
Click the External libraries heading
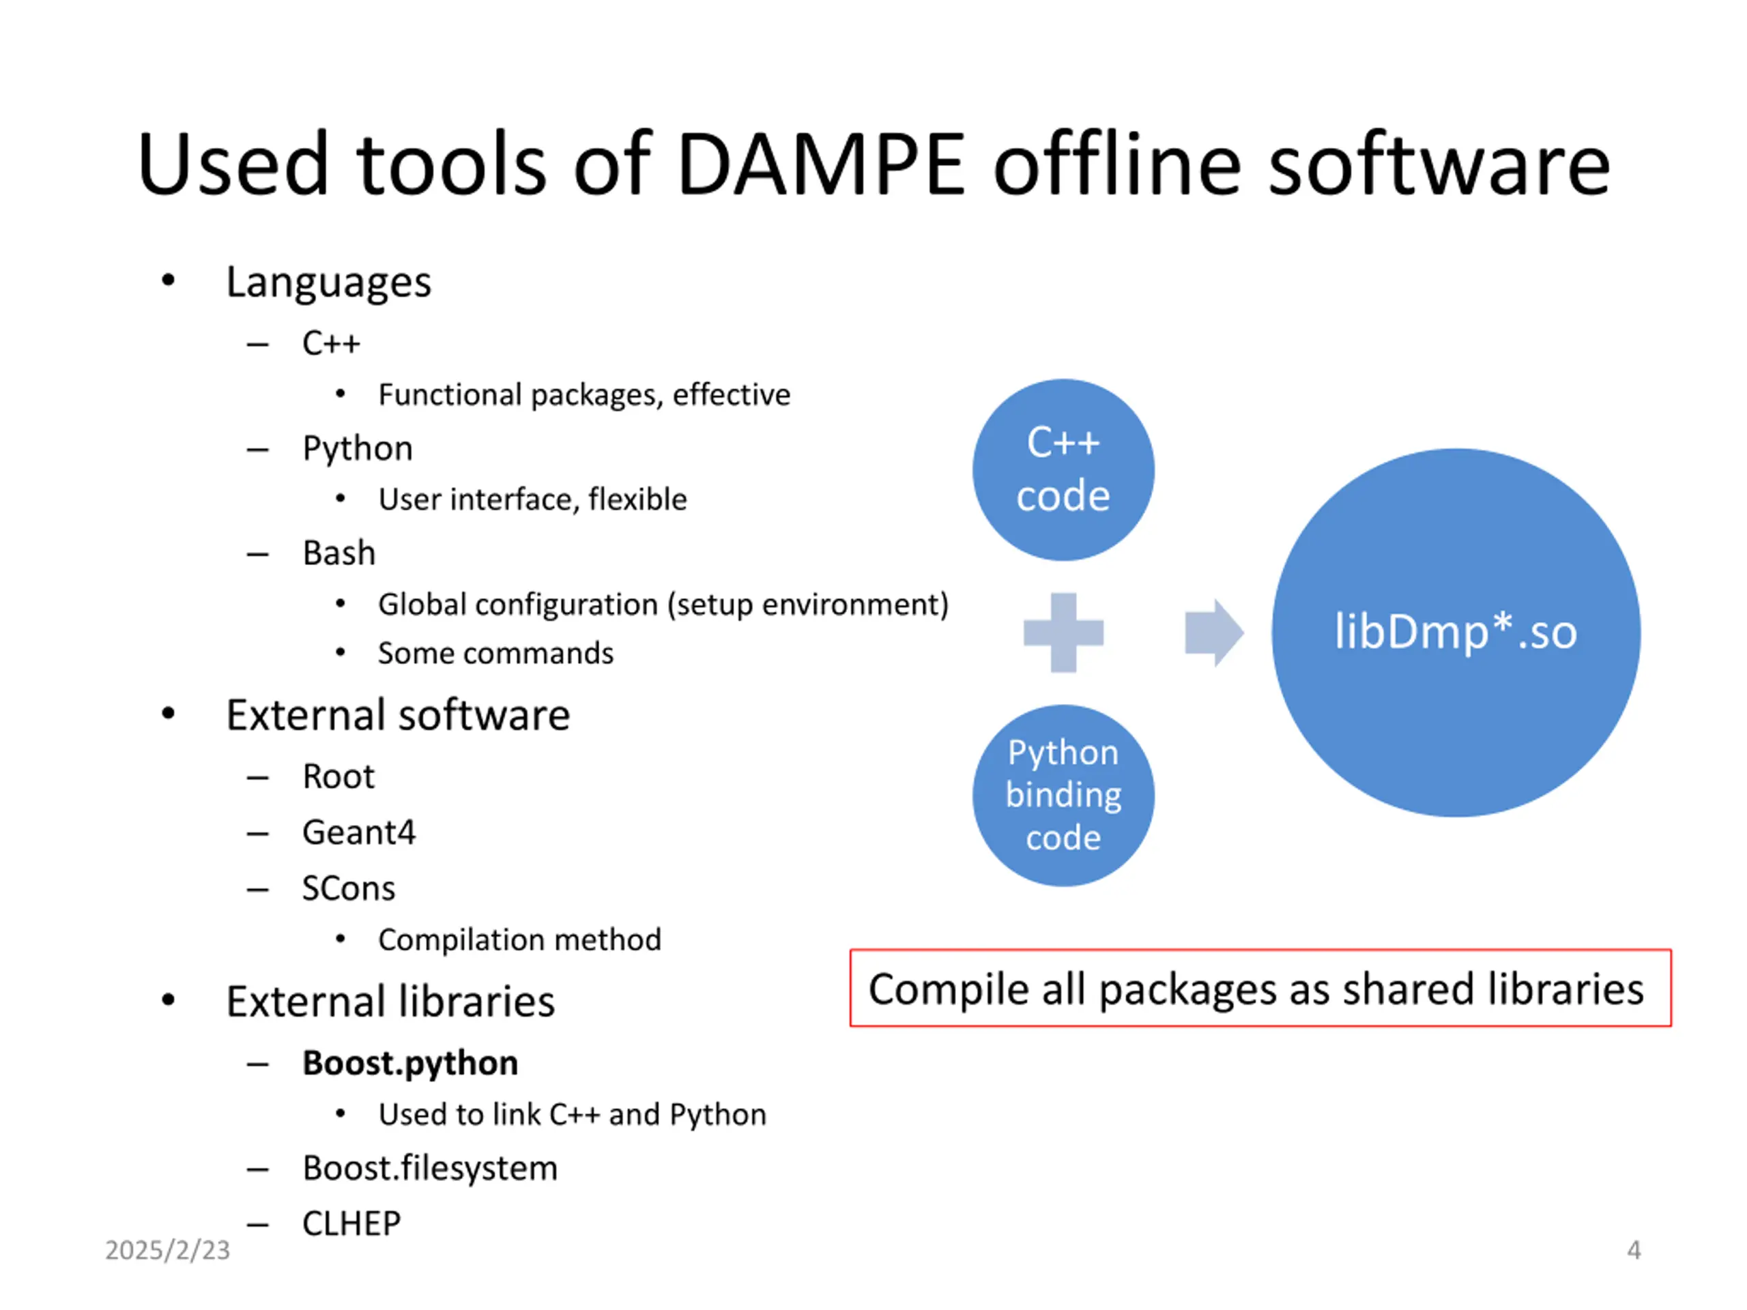click(390, 1001)
